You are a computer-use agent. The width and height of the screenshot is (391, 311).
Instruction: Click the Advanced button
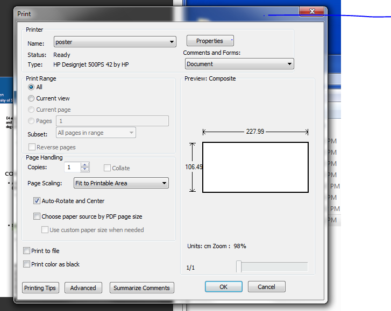[83, 288]
